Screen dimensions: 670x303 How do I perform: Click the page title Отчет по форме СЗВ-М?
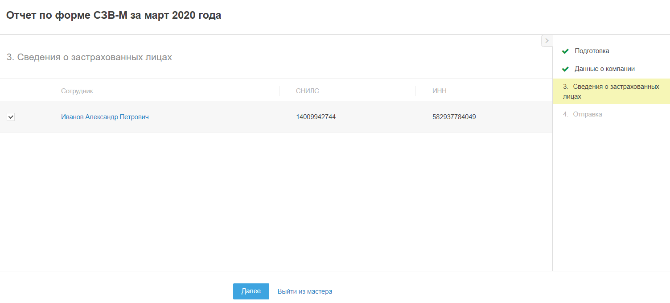tap(114, 16)
